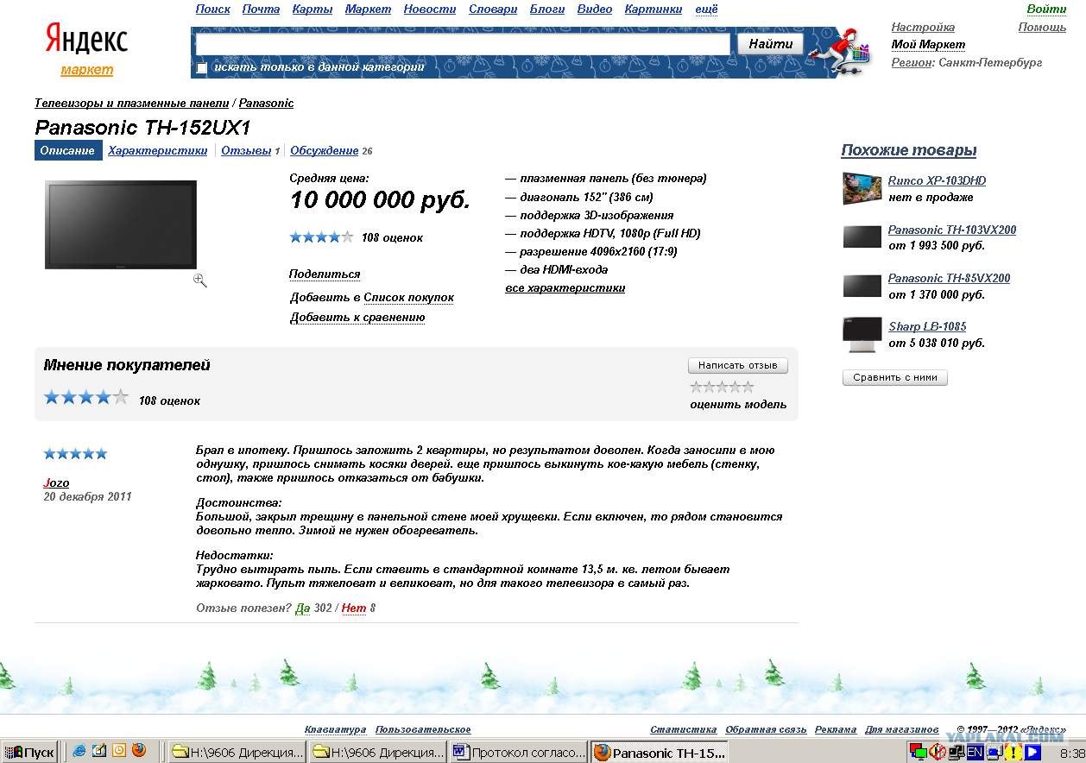Open Поиск in the top navigation
This screenshot has height=763, width=1086.
click(x=213, y=9)
